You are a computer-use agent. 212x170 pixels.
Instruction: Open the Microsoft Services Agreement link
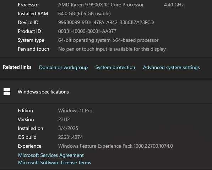tap(51, 155)
